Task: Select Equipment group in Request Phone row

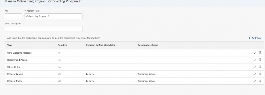Action: pos(146,81)
